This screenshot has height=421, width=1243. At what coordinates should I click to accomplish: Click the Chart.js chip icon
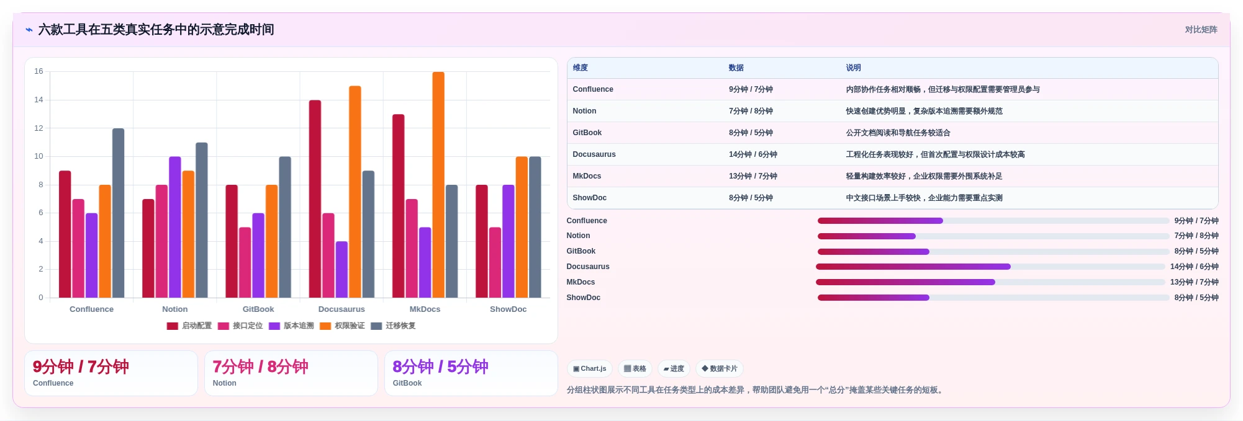[576, 369]
